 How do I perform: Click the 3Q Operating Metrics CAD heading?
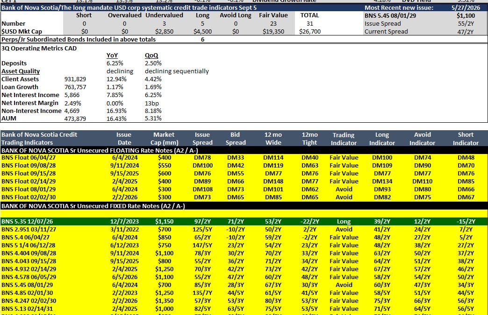click(x=39, y=48)
